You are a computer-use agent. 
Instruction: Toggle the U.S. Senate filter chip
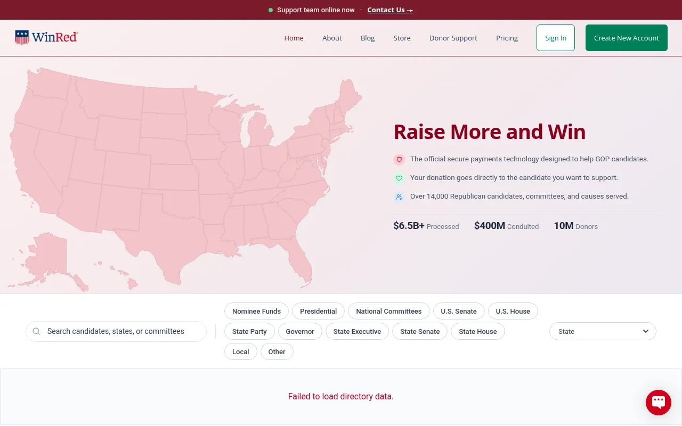[459, 311]
